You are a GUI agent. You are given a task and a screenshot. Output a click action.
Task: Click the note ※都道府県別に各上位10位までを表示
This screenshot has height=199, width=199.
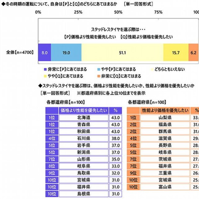(x=111, y=93)
